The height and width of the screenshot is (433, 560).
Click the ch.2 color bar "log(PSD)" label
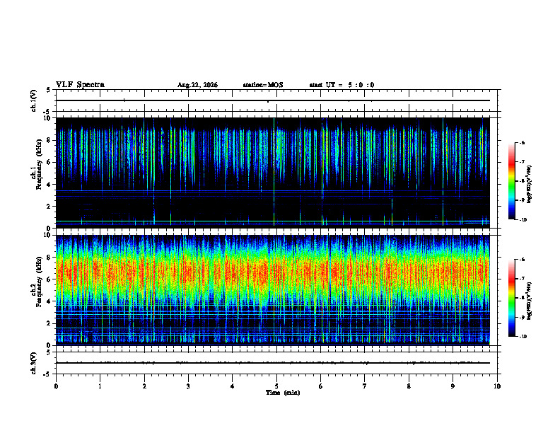point(530,301)
